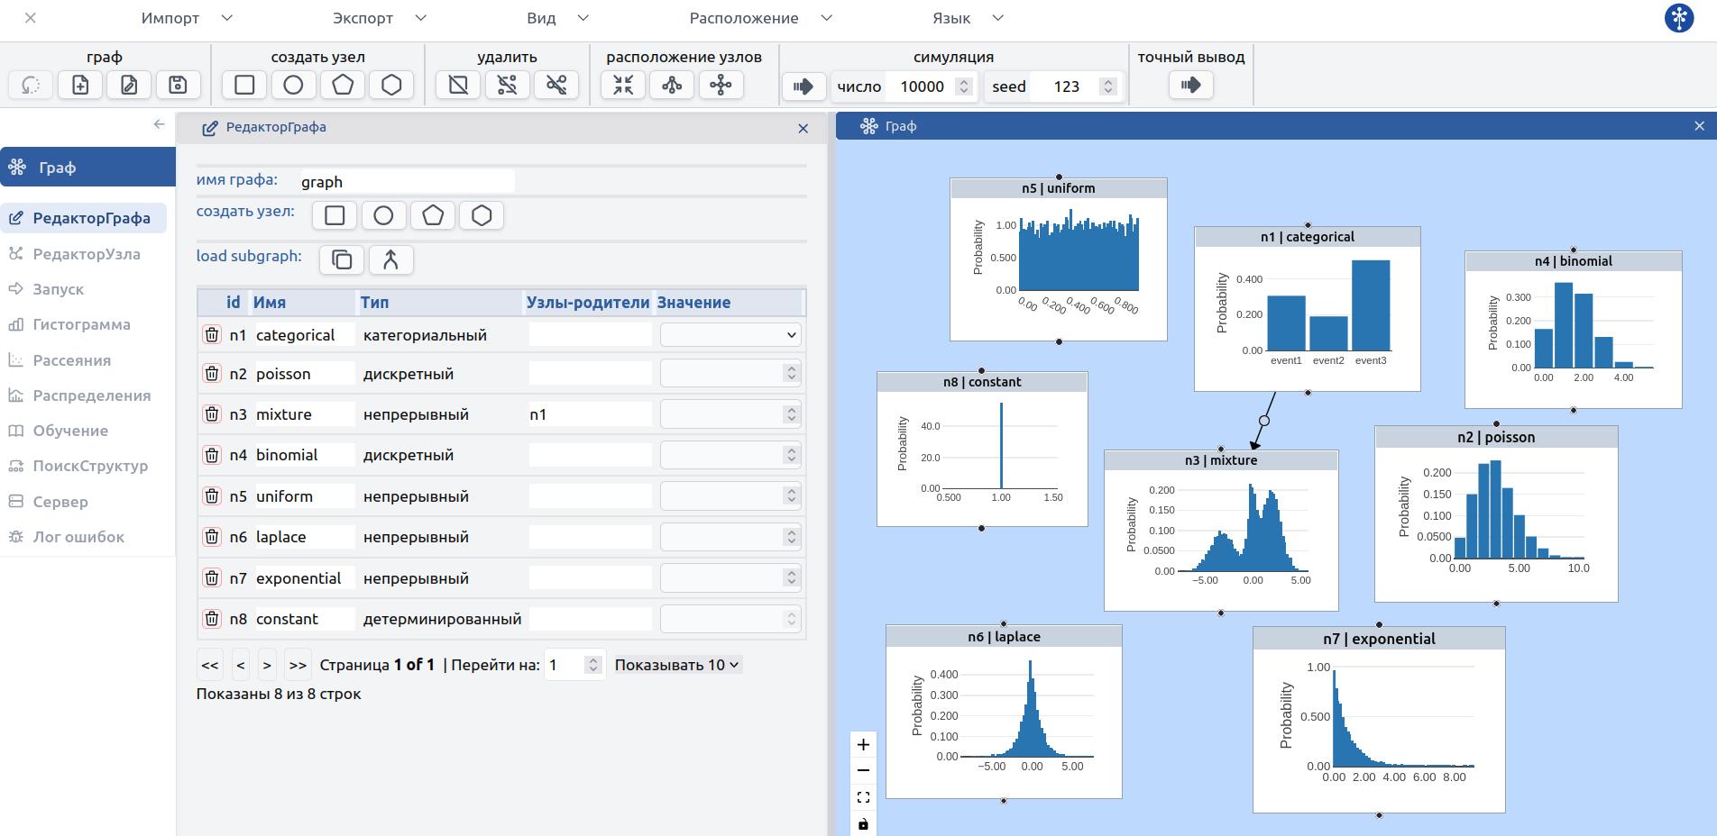1717x836 pixels.
Task: Create a circle node from top toolbar
Action: [293, 85]
